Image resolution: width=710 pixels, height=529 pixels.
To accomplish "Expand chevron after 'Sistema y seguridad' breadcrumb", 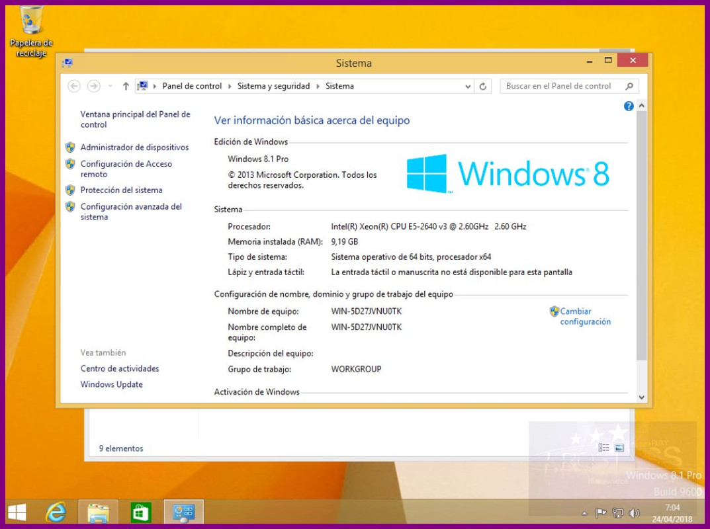I will click(318, 86).
